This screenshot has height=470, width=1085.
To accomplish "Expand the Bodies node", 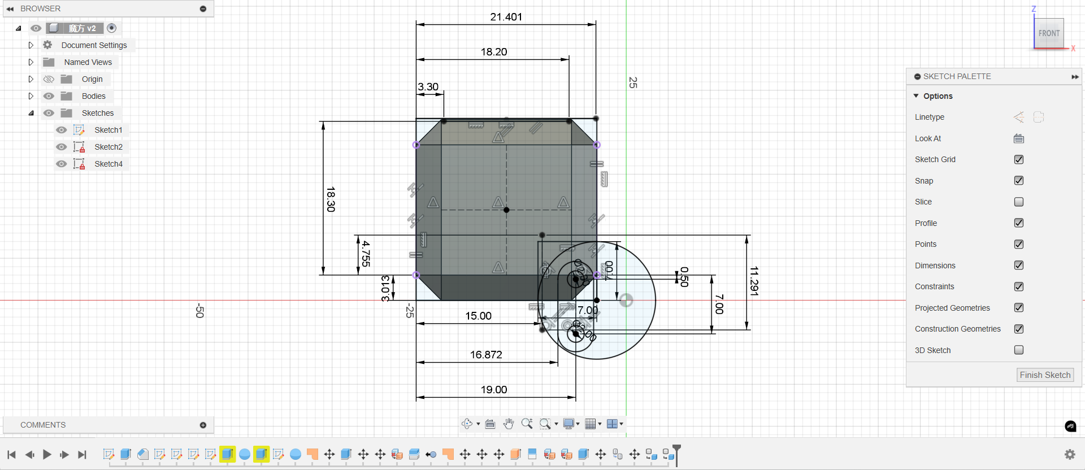I will coord(31,96).
